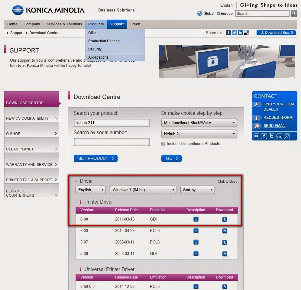301x290 pixels.
Task: Open the Support menu in the navigation bar
Action: coord(117,24)
